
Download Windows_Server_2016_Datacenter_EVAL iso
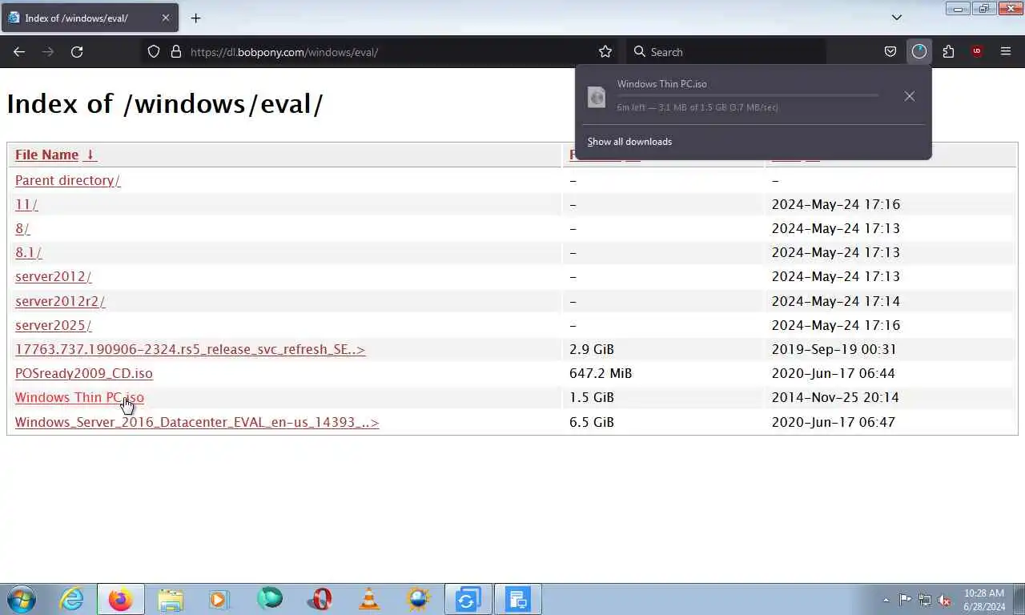click(x=197, y=422)
